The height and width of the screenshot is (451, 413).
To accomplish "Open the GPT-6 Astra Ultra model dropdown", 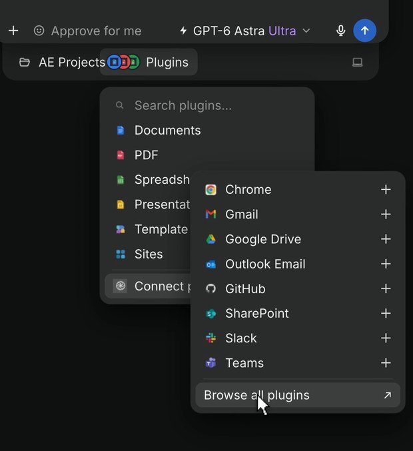I will click(244, 31).
